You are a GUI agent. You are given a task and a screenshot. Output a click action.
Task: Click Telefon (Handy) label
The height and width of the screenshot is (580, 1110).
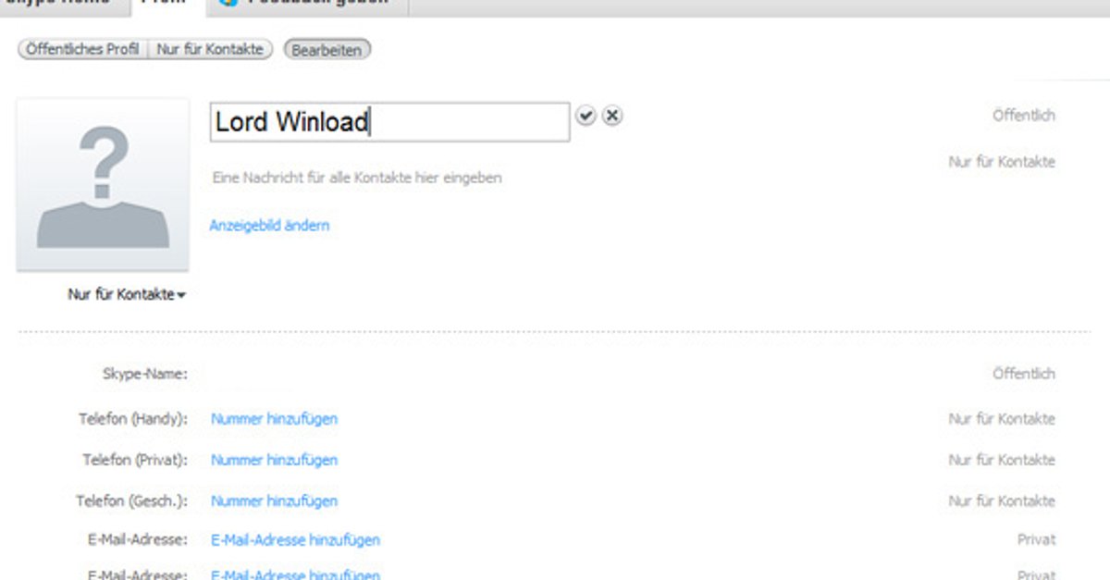coord(133,418)
